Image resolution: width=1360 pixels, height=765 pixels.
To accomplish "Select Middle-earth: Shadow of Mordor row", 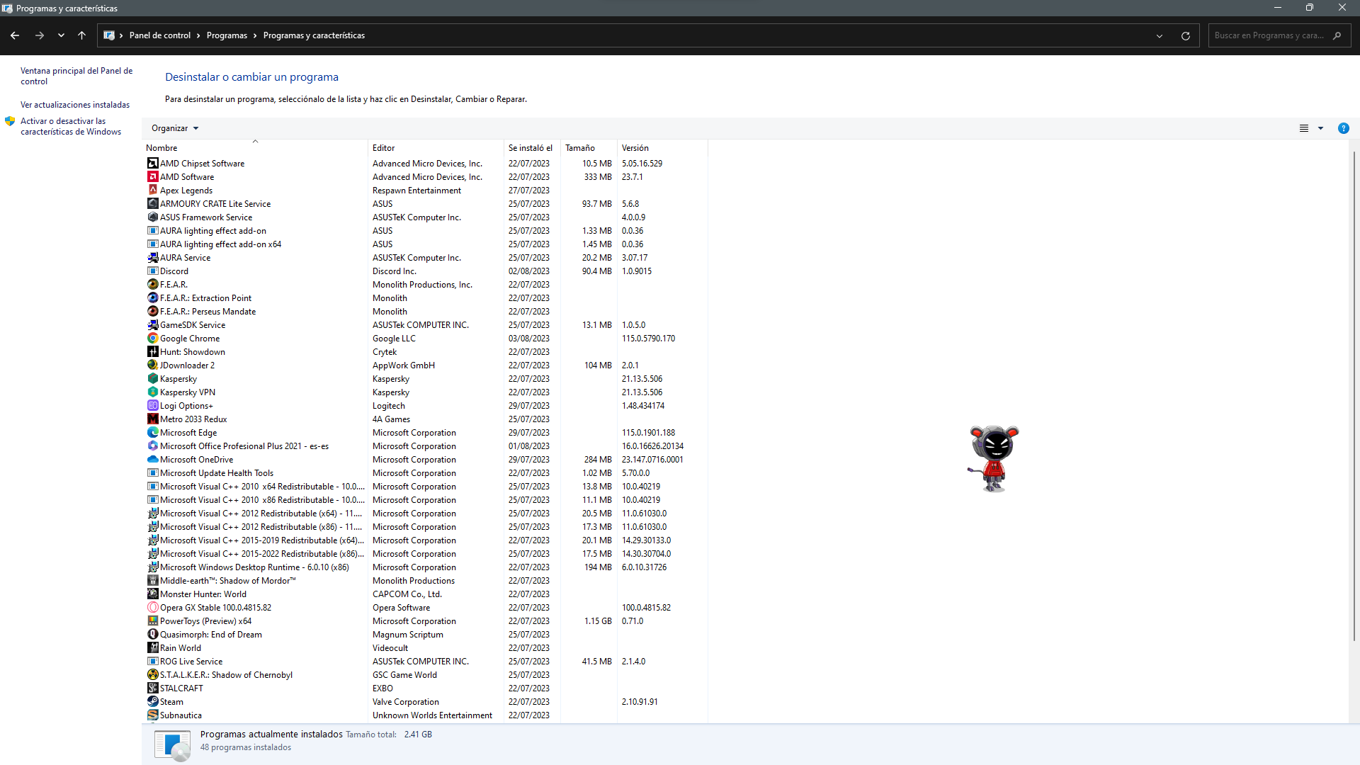I will coord(425,581).
